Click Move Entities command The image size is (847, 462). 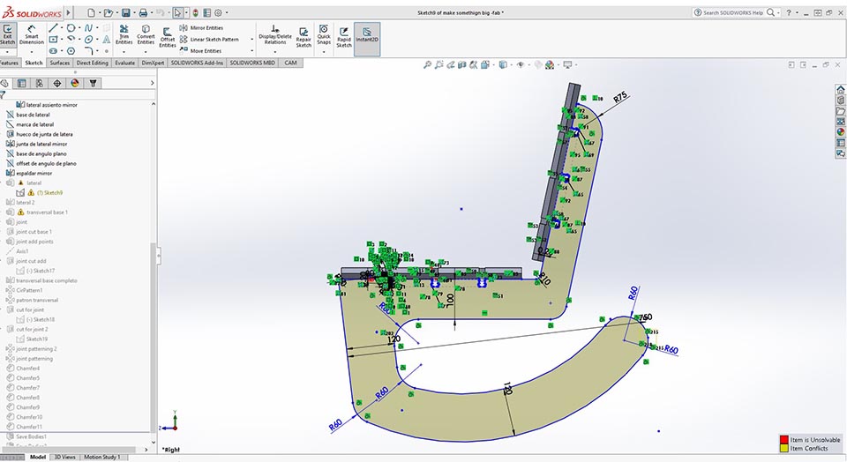(200, 51)
